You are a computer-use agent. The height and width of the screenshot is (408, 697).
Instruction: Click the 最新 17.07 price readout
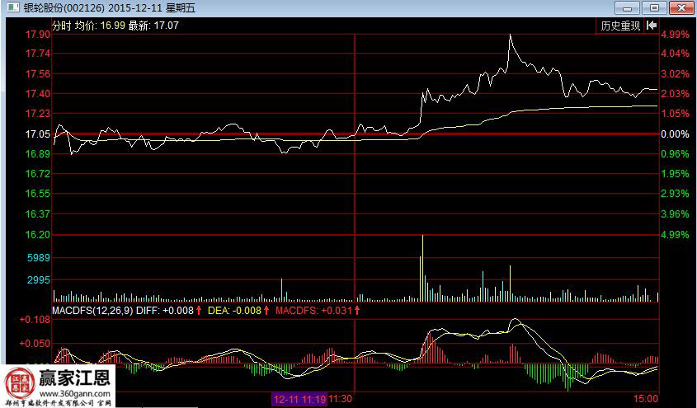point(153,26)
